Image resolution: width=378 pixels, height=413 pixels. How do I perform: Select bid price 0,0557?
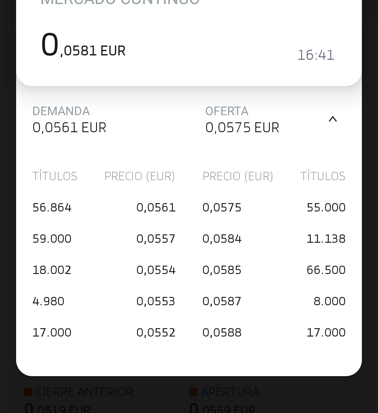pos(156,239)
